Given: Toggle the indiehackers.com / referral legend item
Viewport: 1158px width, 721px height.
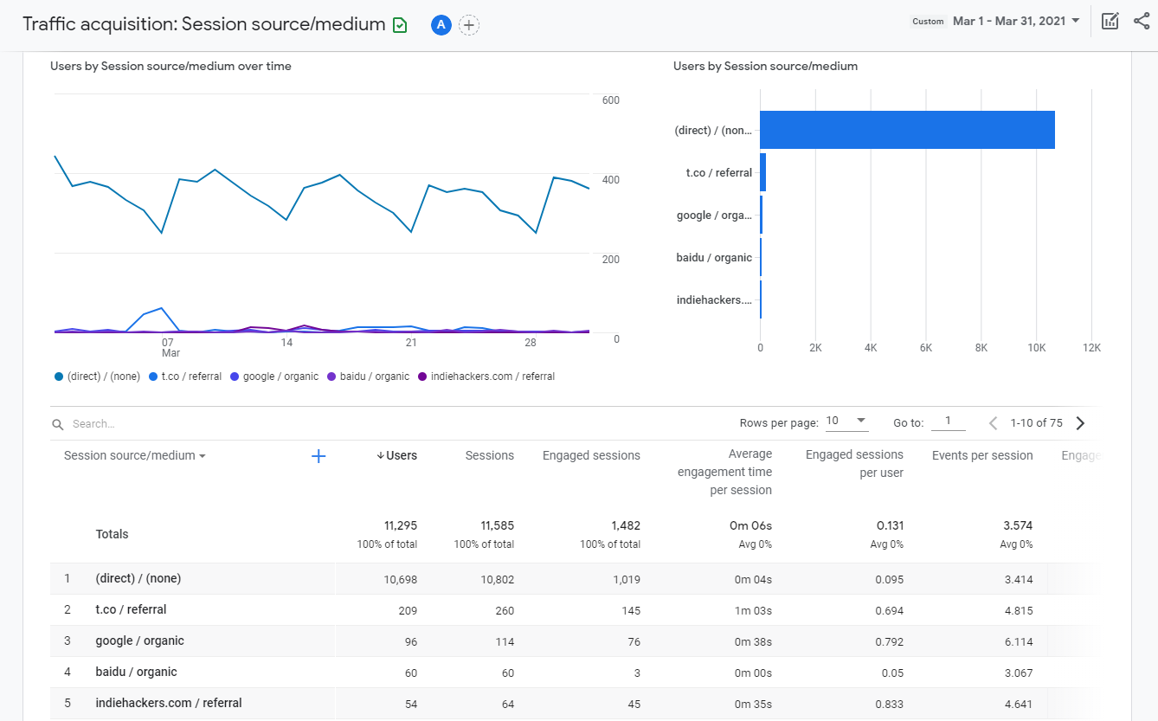Looking at the screenshot, I should pos(486,377).
